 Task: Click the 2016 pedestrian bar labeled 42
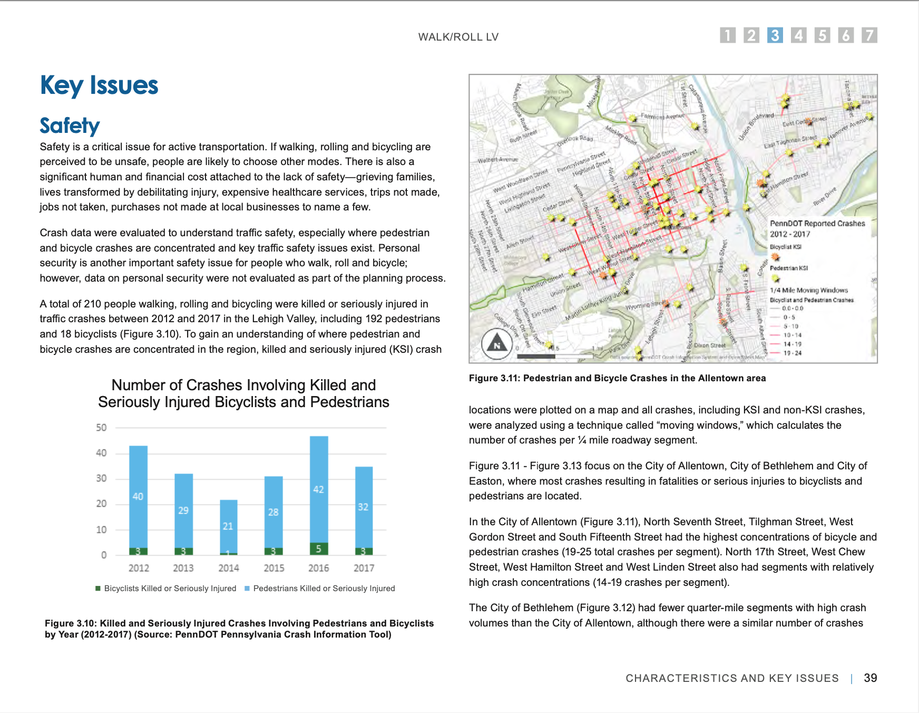pos(319,489)
